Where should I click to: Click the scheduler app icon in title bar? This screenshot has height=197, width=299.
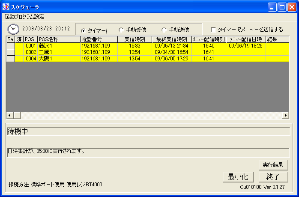pyautogui.click(x=6, y=7)
